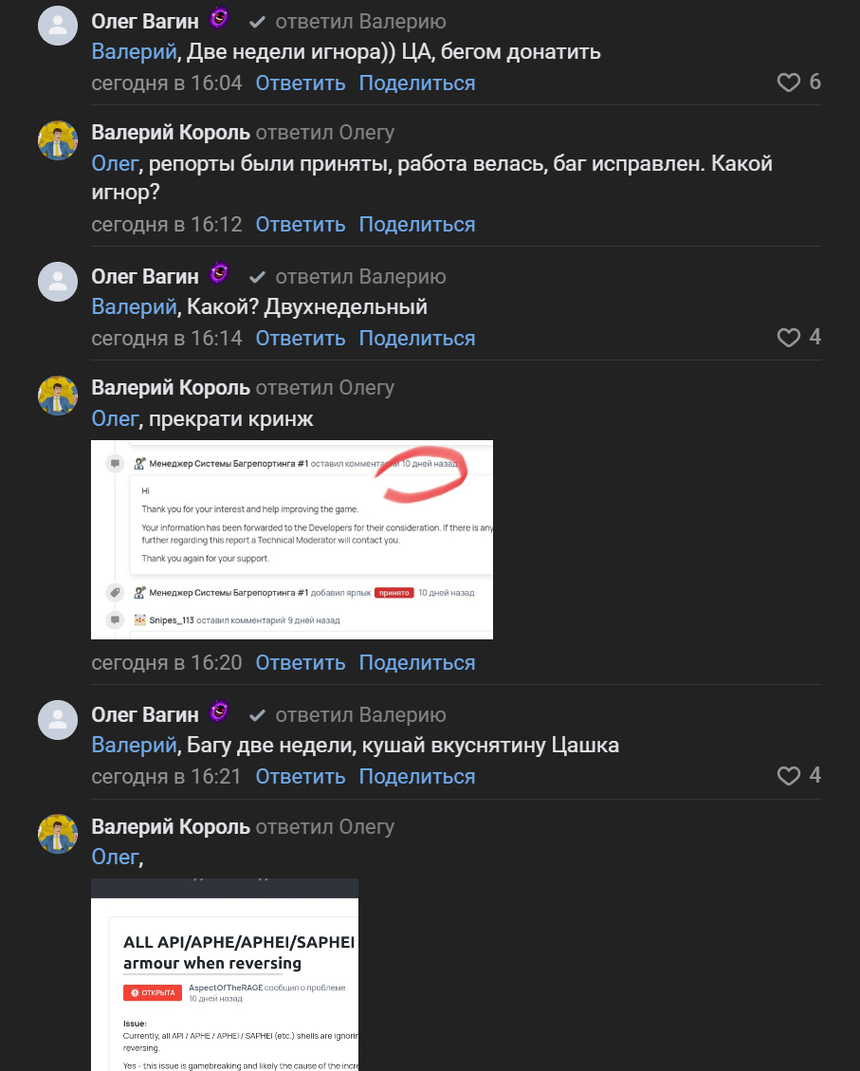860x1071 pixels.
Task: Click the 'Валерий' mention in the first comment
Action: click(x=134, y=52)
